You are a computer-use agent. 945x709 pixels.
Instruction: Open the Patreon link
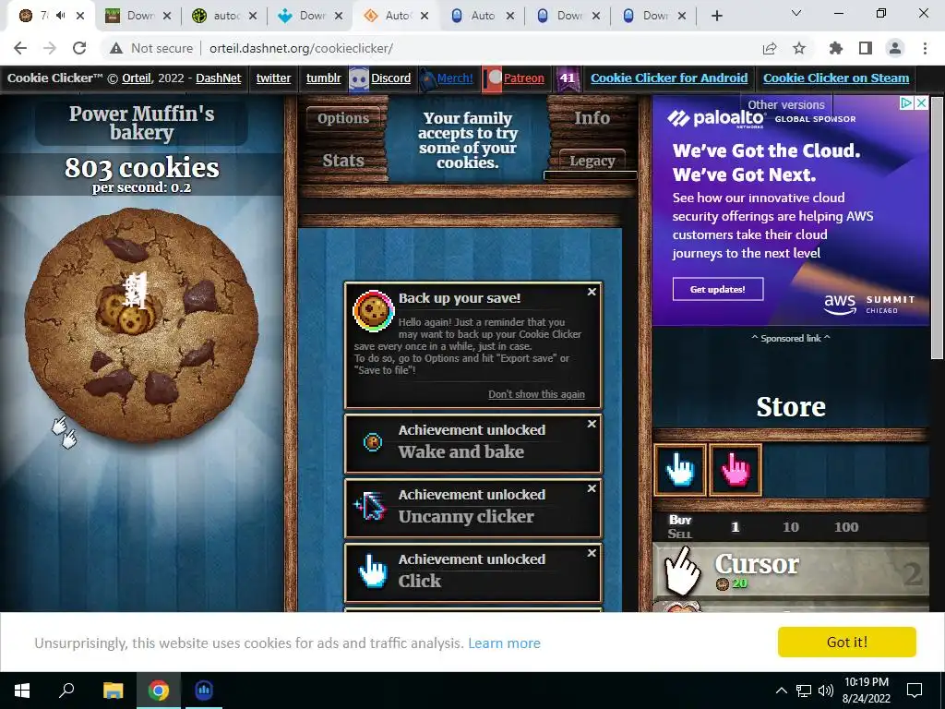(524, 78)
